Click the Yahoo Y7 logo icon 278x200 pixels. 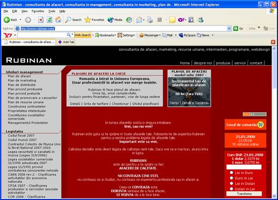click(8, 35)
